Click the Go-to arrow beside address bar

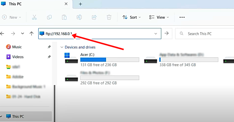(x=167, y=33)
